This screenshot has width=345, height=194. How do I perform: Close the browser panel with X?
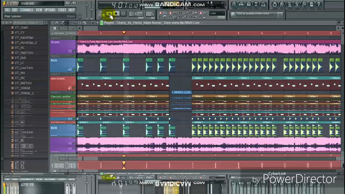46,23
